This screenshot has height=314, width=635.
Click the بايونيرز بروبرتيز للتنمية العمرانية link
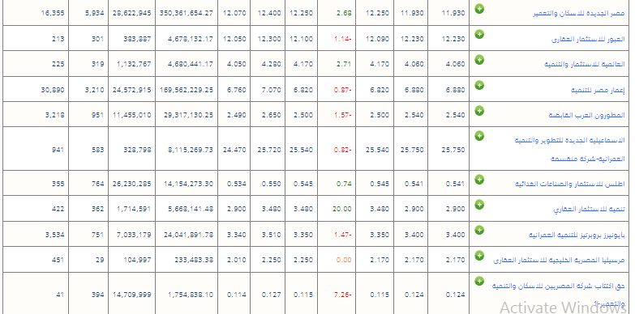[x=577, y=235]
